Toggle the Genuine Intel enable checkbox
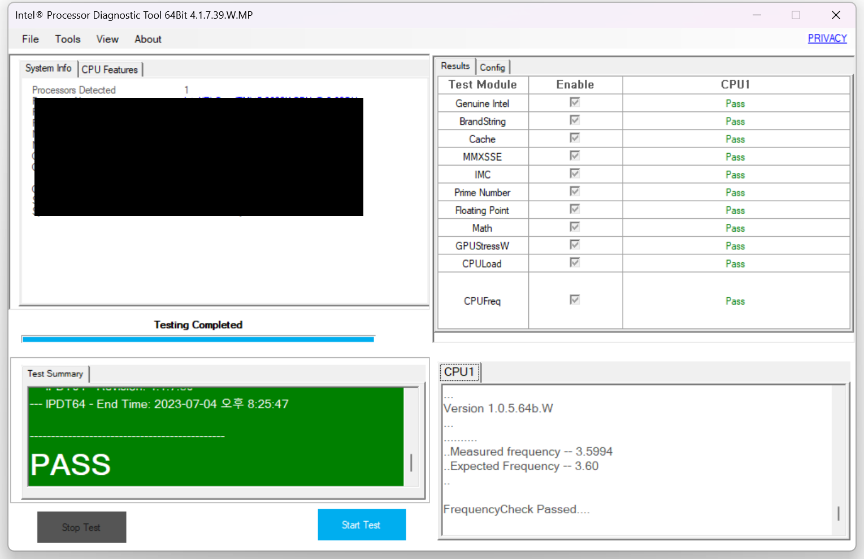 pos(575,102)
